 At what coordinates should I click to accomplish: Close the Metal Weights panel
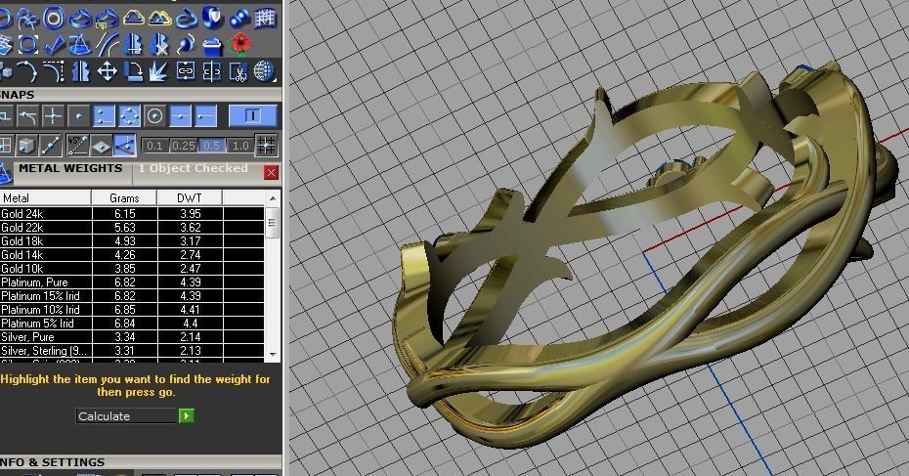click(271, 172)
